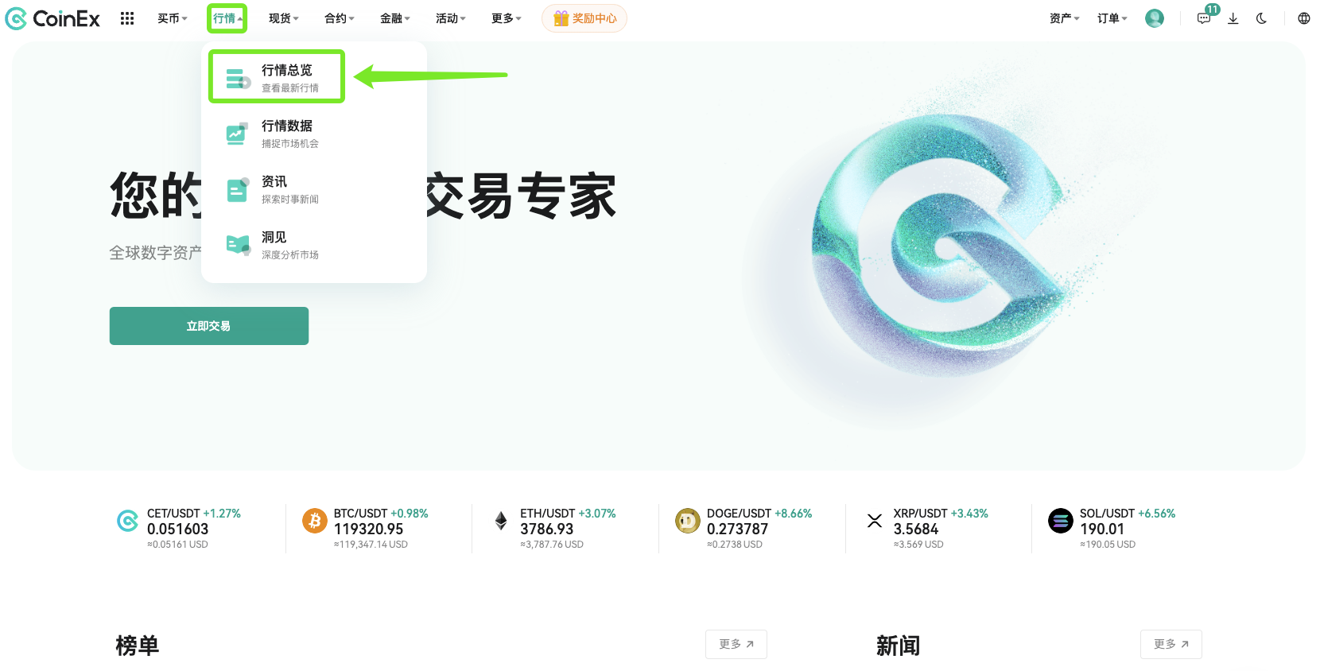Click the 行情数据 chart icon
This screenshot has width=1320, height=671.
click(x=237, y=134)
